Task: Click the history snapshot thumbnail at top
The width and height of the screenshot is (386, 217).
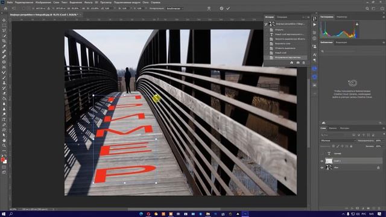Action: coord(272,24)
